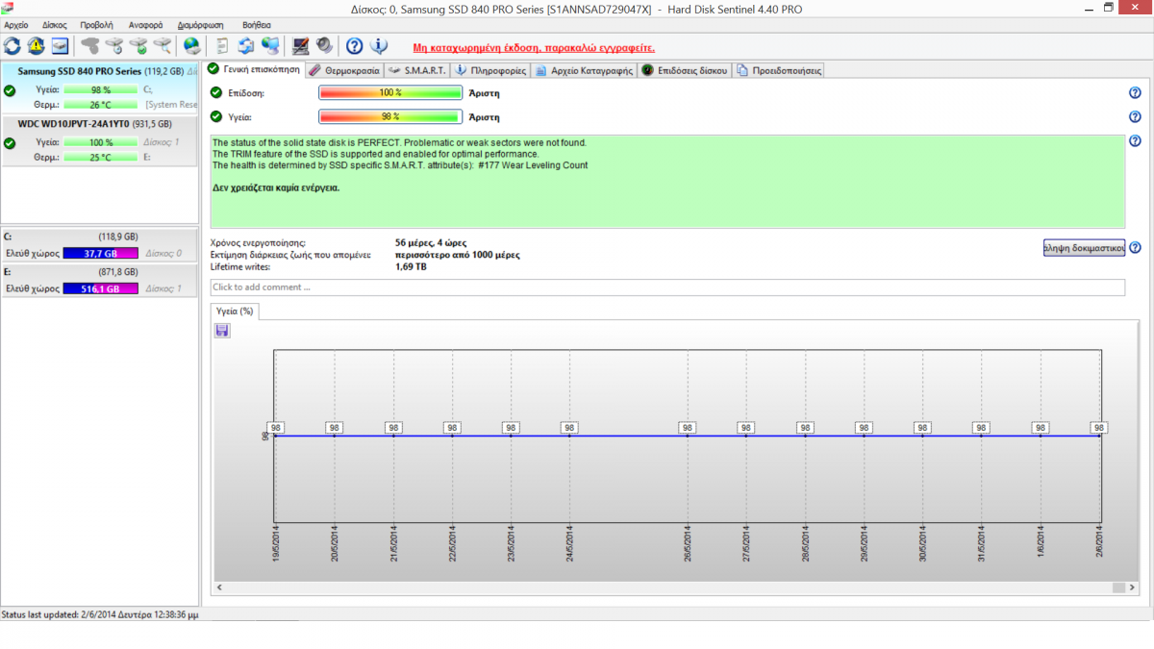The image size is (1154, 649).
Task: Switch to the Πληροφορίες tab
Action: (490, 70)
